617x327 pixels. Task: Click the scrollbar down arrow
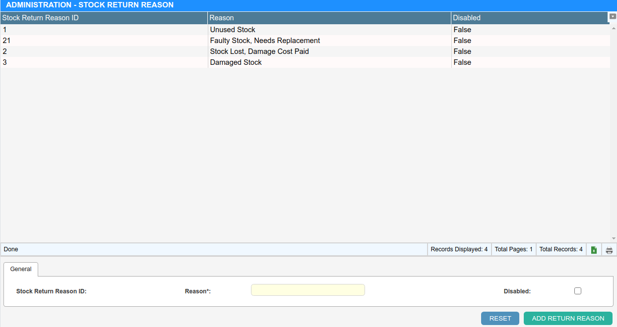pos(614,238)
